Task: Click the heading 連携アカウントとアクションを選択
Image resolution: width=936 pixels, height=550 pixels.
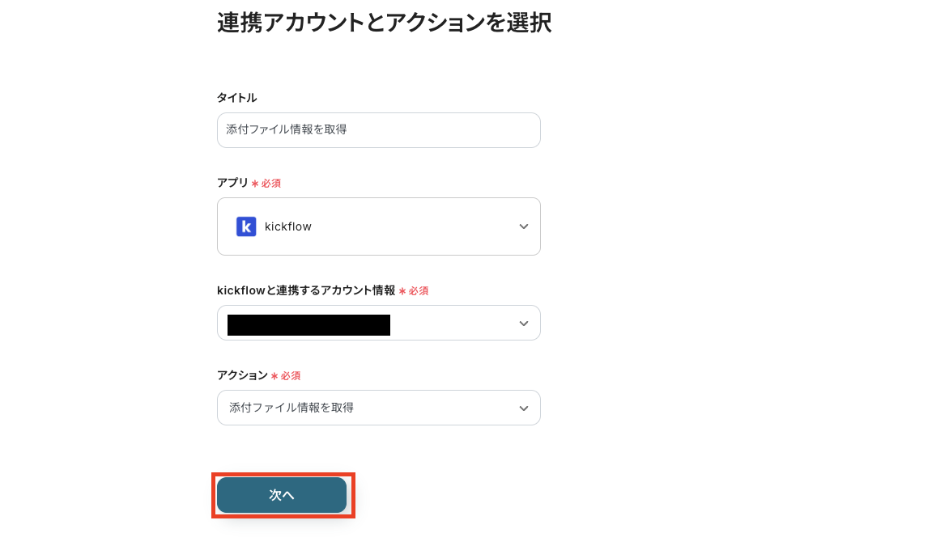Action: (384, 23)
